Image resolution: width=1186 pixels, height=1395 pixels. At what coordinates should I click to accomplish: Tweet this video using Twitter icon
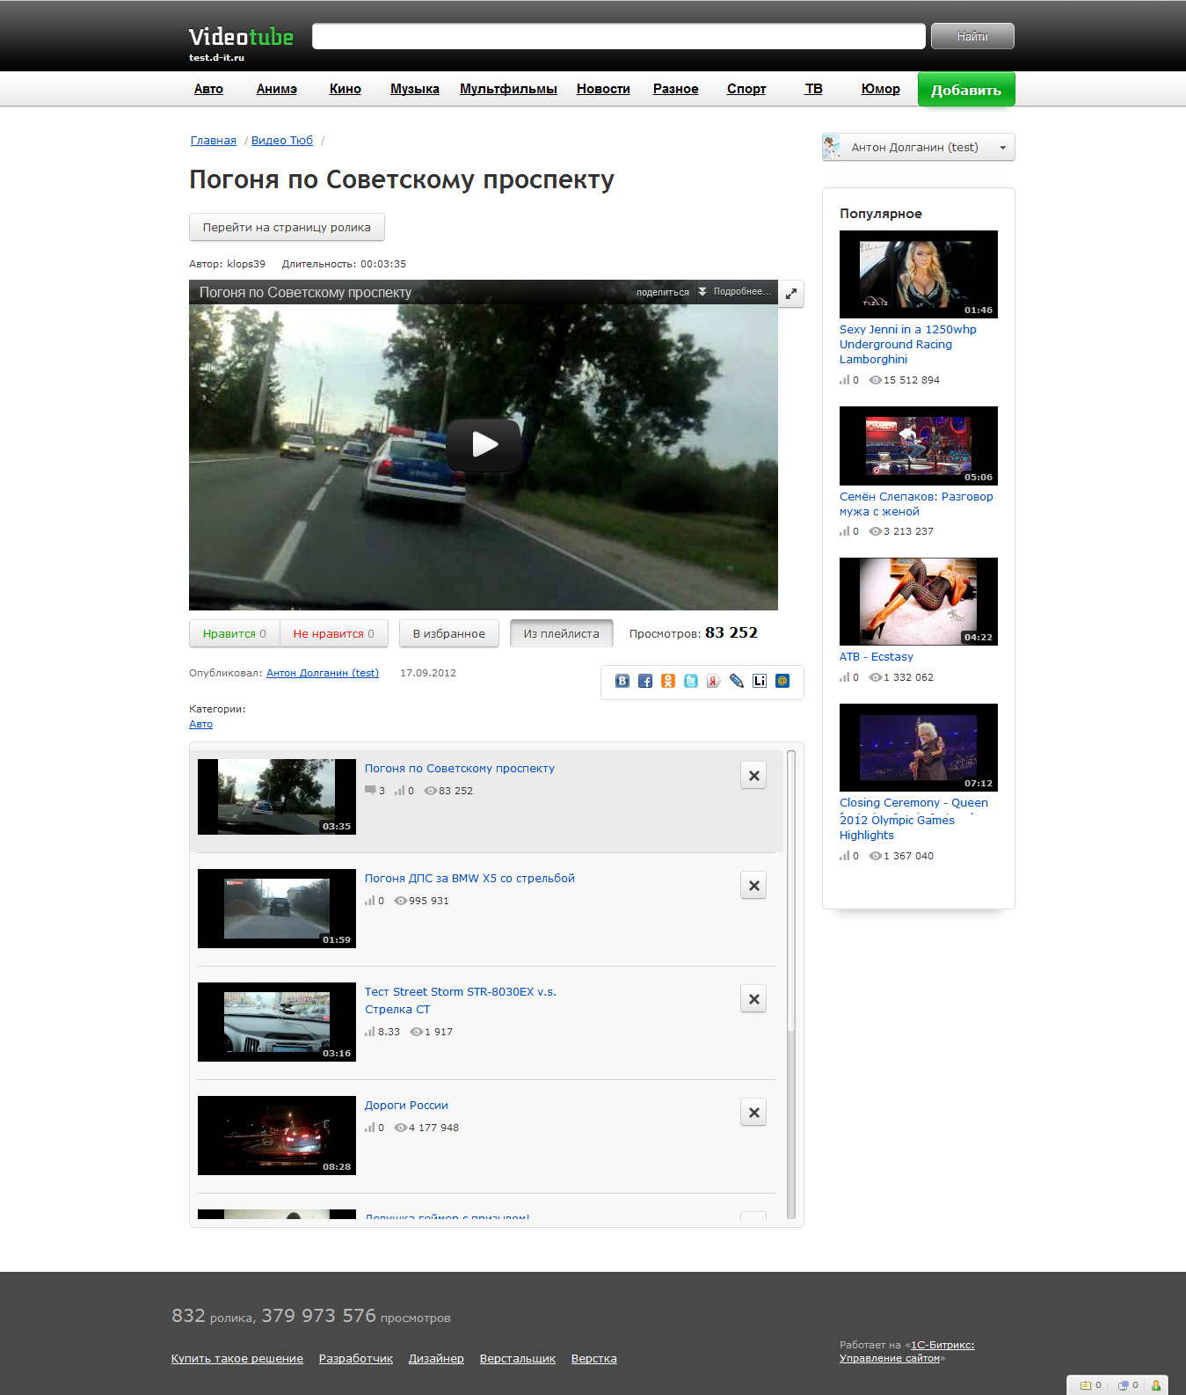pos(691,681)
